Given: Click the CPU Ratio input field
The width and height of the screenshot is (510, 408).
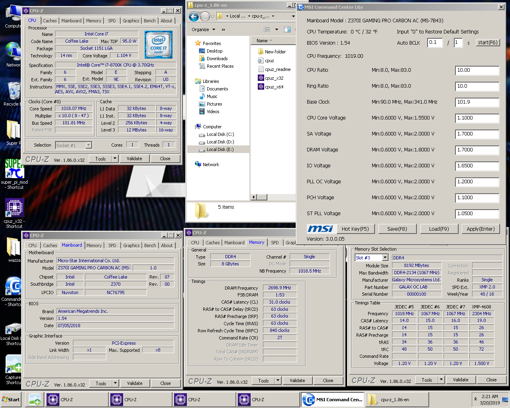Looking at the screenshot, I should click(x=477, y=71).
